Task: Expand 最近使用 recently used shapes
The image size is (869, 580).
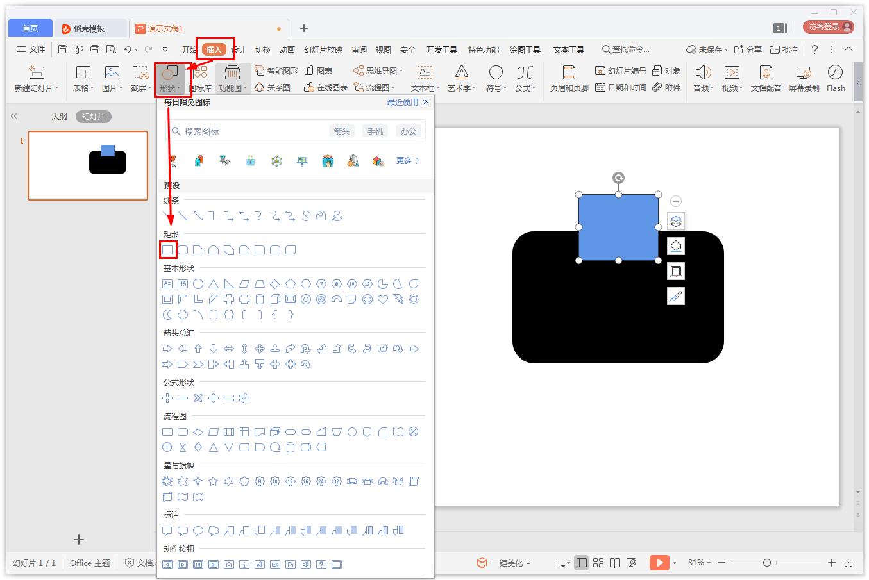Action: click(x=407, y=103)
